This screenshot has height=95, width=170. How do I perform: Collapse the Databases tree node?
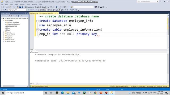pyautogui.click(x=4, y=20)
